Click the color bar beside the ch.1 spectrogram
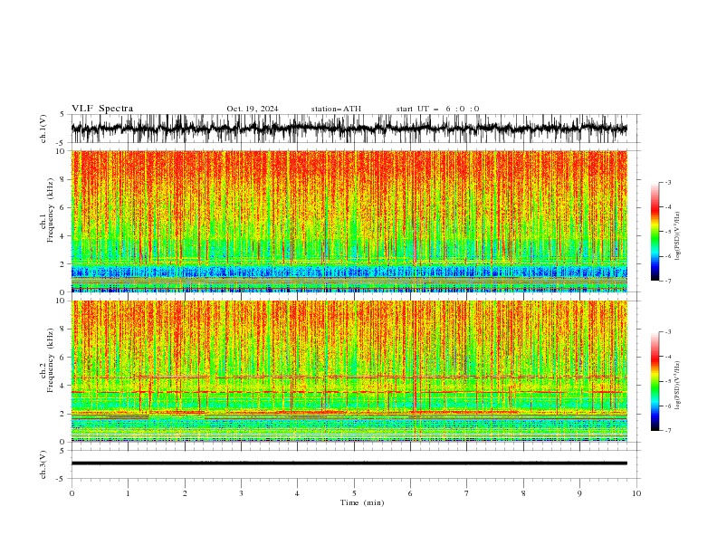Image resolution: width=717 pixels, height=554 pixels. pos(655,232)
